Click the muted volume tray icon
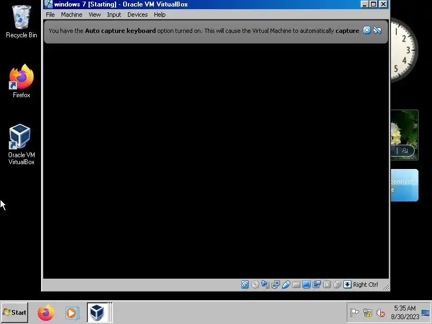 381,313
